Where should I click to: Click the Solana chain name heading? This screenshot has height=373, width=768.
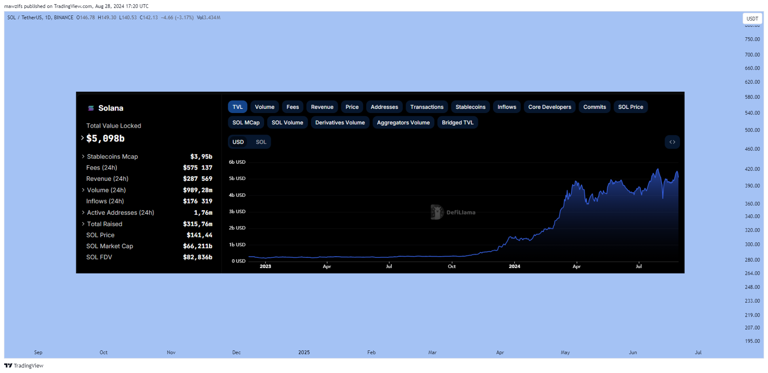pyautogui.click(x=111, y=108)
